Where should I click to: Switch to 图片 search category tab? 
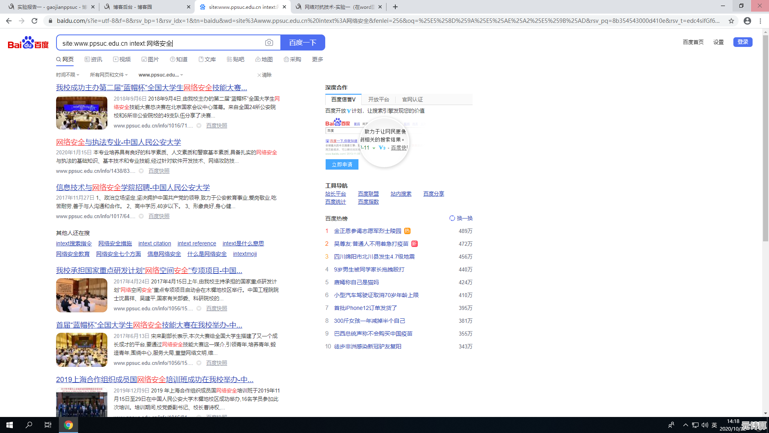[x=150, y=59]
